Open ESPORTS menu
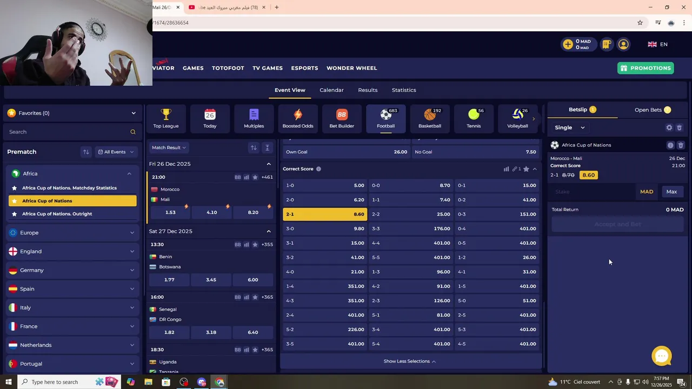692x389 pixels. tap(304, 68)
